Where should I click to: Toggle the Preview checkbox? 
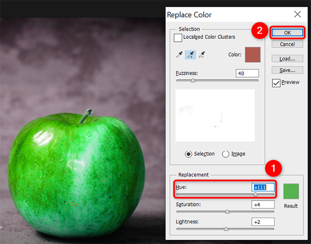point(276,83)
